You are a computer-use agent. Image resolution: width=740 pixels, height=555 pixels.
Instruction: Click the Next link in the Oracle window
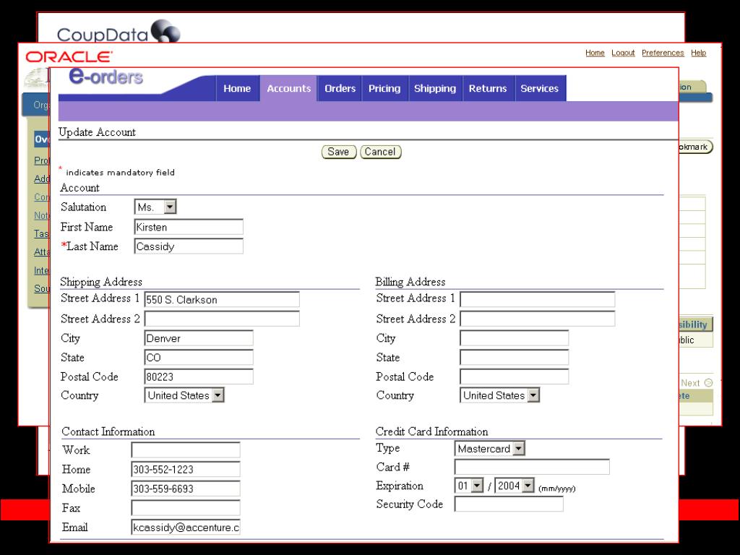point(690,383)
